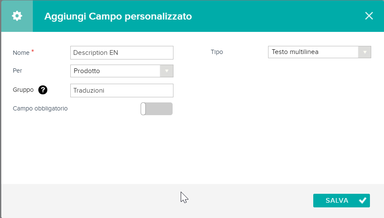Focus the Nome field containing Description EN
The height and width of the screenshot is (218, 384).
(122, 53)
